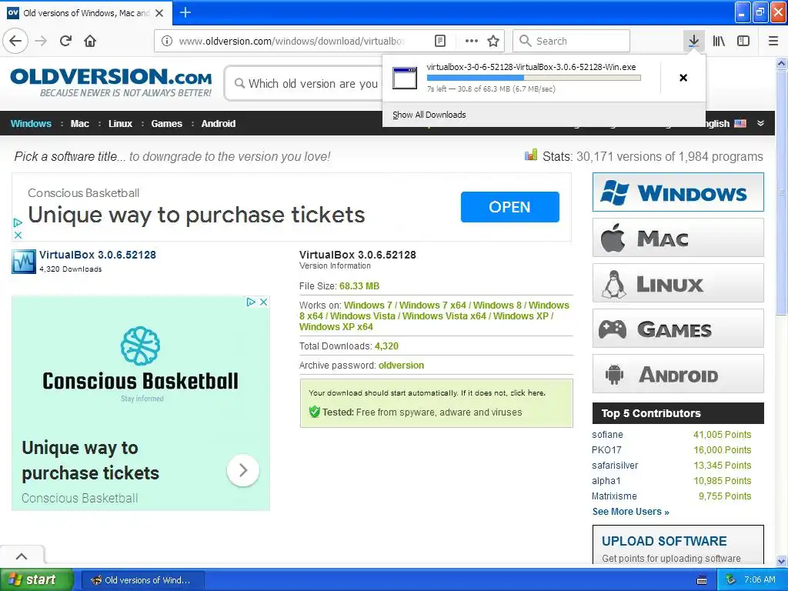
Task: Open the Firefox hamburger menu
Action: (x=773, y=41)
